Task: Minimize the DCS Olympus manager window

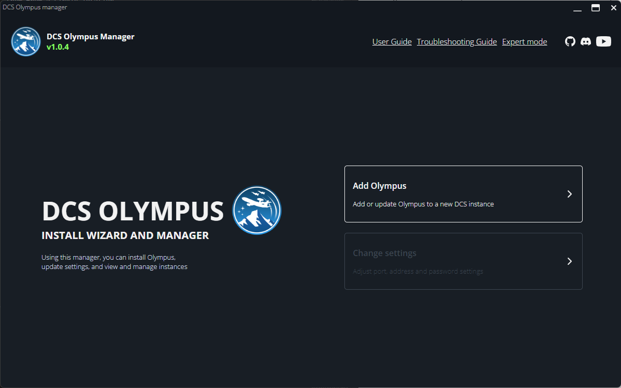Action: pos(577,8)
